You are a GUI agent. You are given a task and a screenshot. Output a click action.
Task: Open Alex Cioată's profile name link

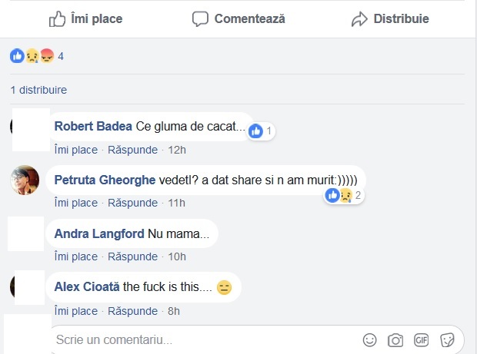pos(88,287)
